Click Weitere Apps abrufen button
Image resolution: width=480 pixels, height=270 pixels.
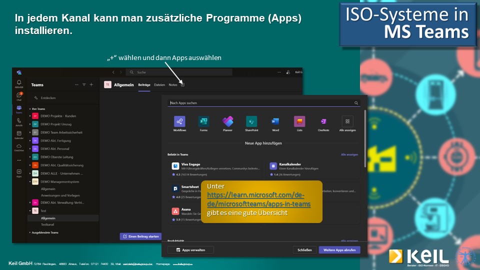point(339,250)
